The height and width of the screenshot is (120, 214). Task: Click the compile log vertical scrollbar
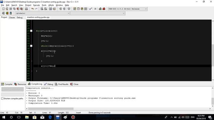click(213, 97)
